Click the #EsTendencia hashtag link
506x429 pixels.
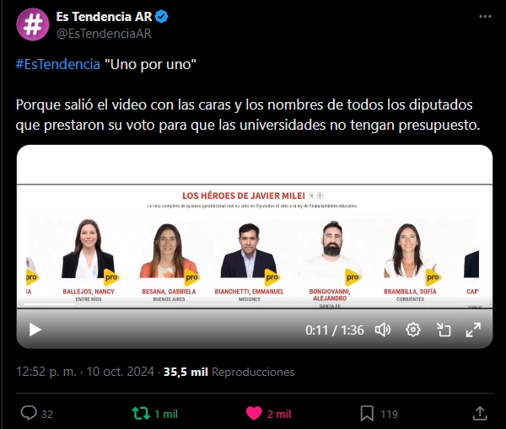(x=58, y=64)
